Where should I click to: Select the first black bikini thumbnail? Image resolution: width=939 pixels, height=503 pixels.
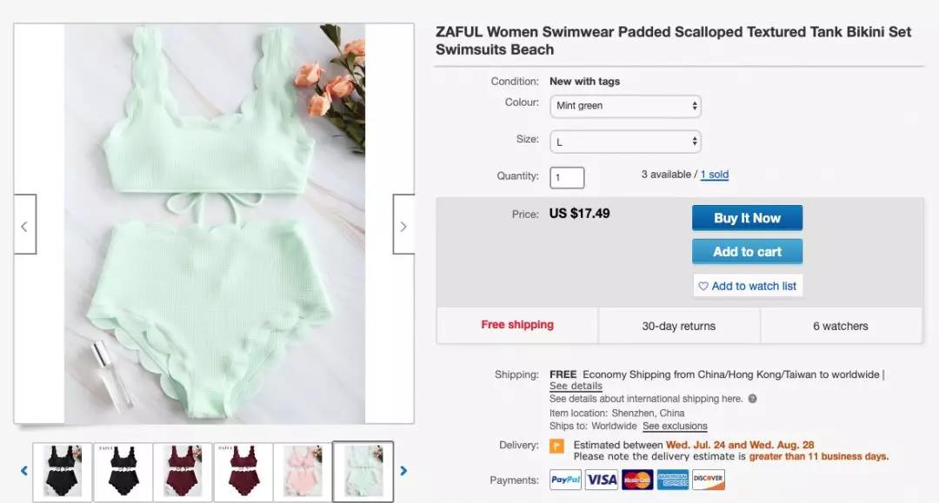click(63, 472)
